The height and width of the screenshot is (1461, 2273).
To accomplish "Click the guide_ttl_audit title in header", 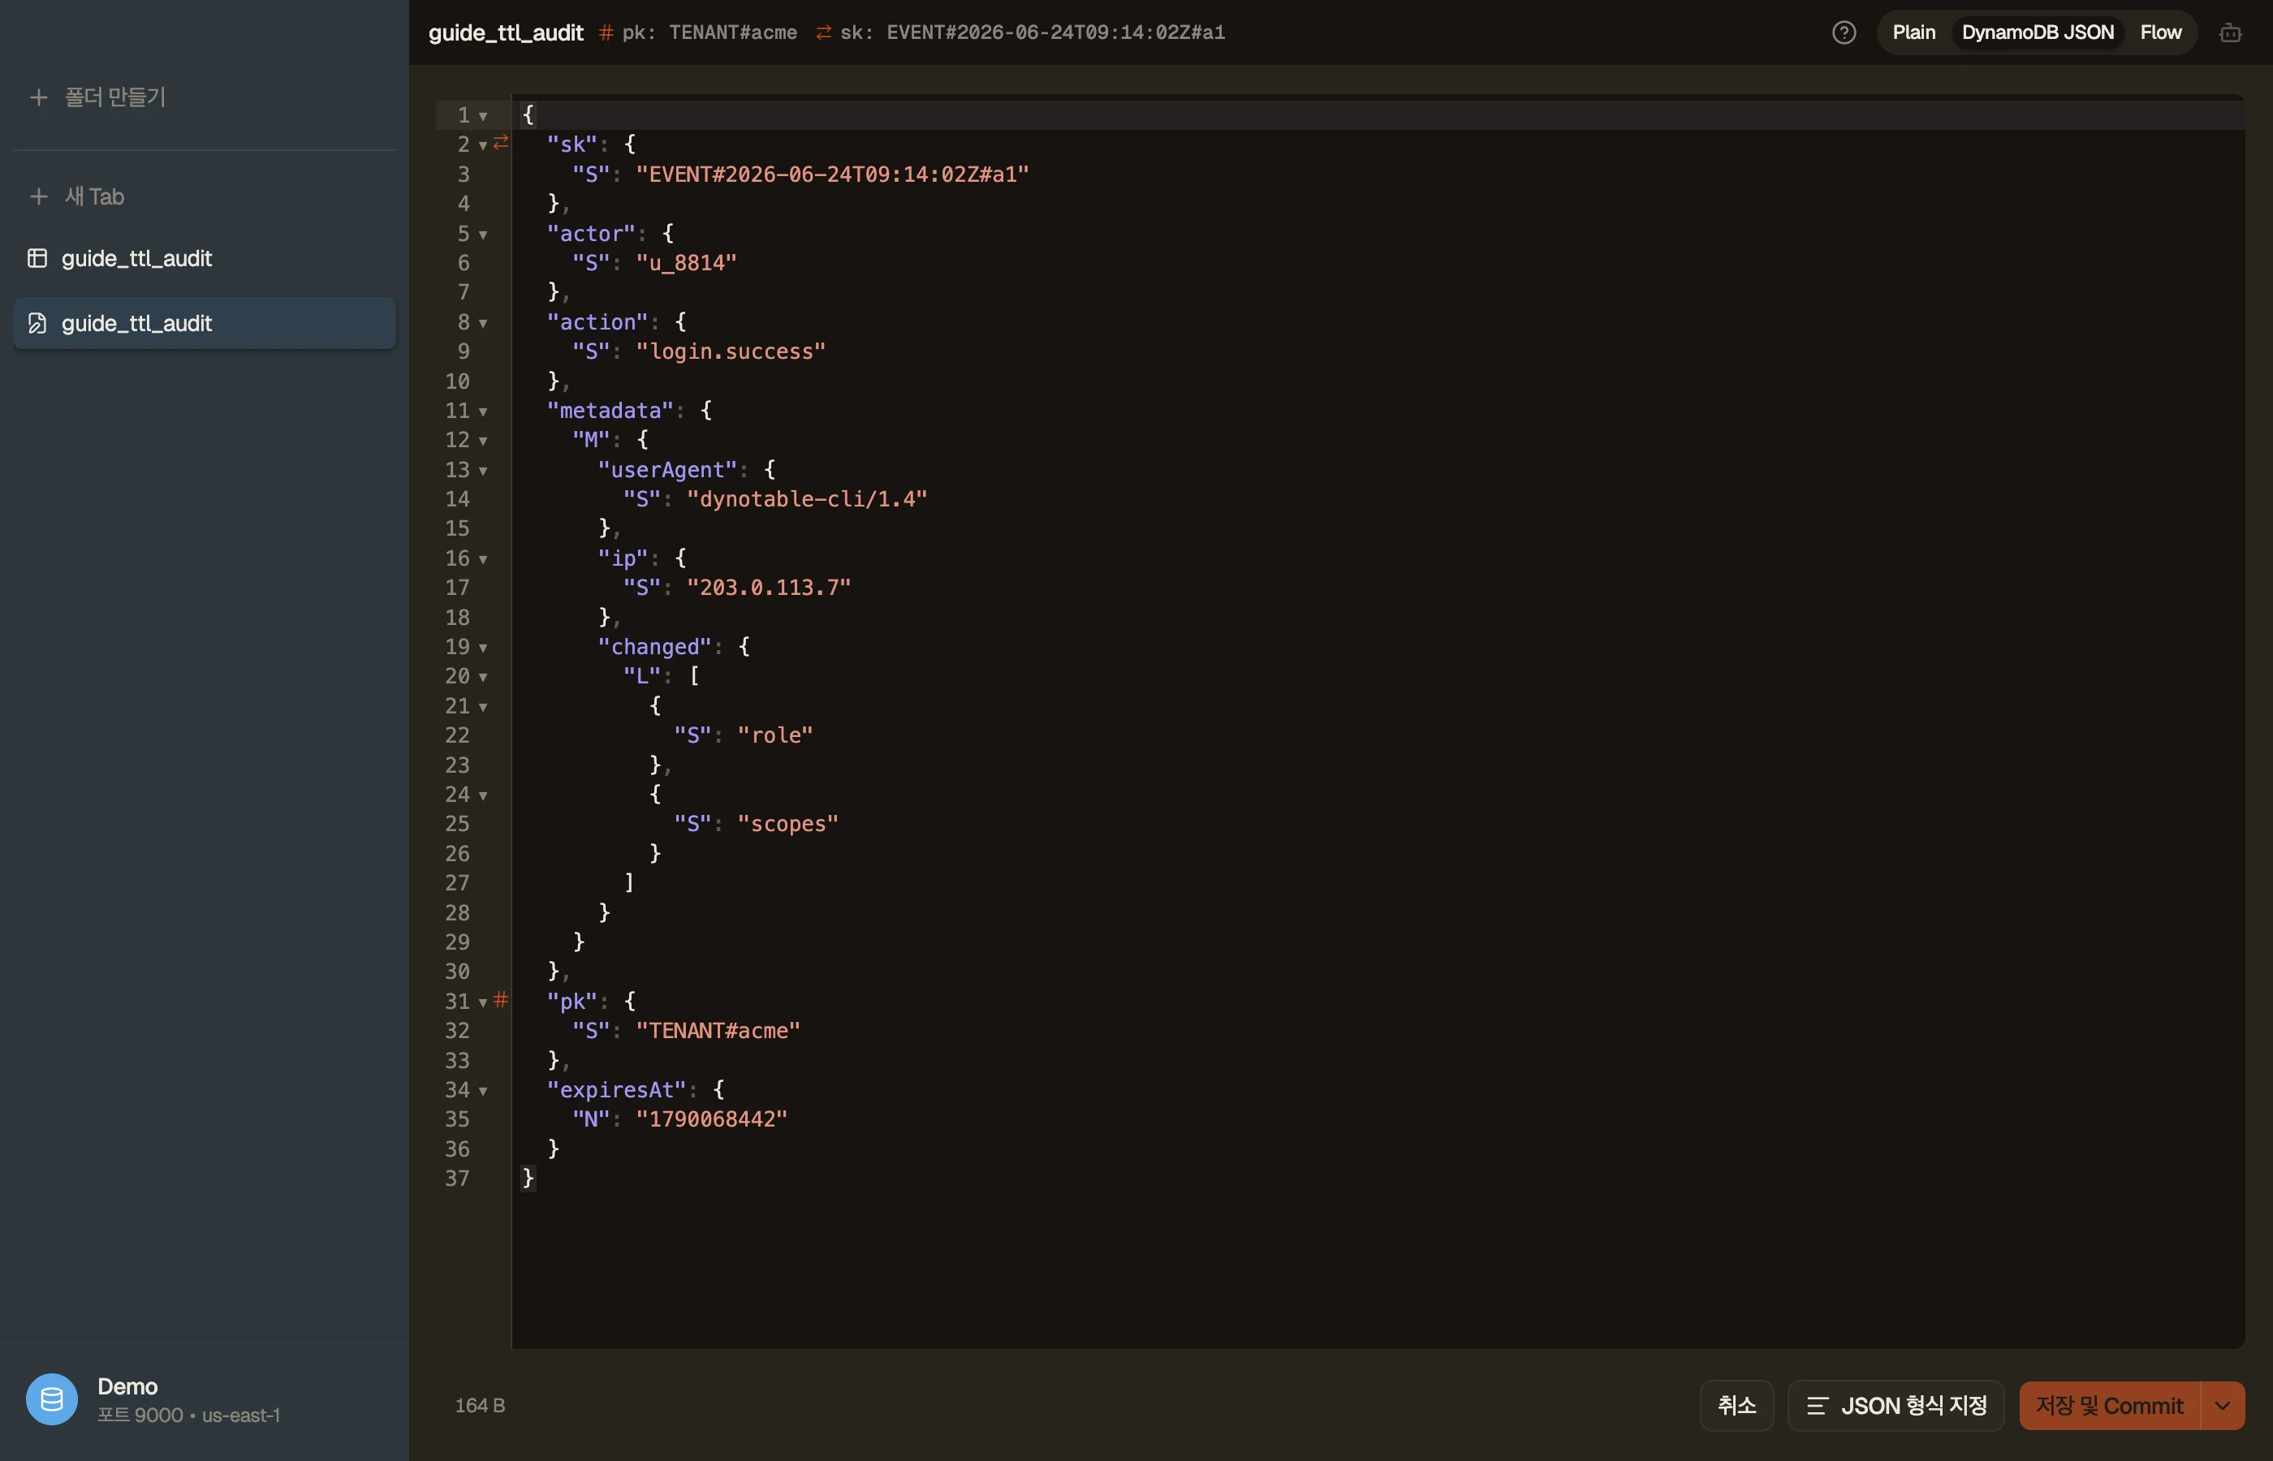I will point(506,33).
